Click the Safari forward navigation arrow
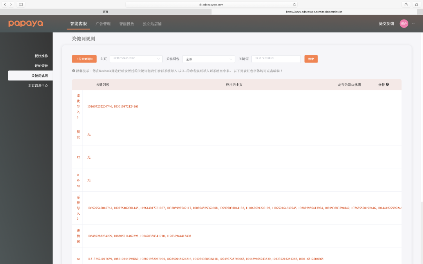The image size is (423, 264). click(x=11, y=4)
